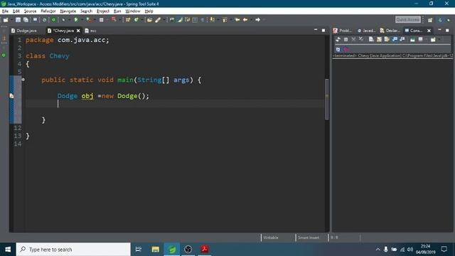
Task: Click the 'obj' variable in the code
Action: (x=87, y=96)
